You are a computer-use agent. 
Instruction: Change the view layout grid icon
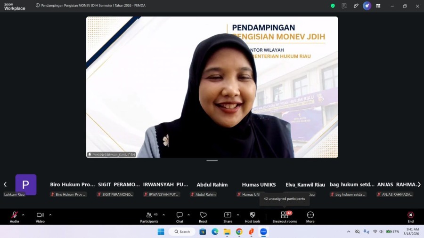[x=378, y=6]
